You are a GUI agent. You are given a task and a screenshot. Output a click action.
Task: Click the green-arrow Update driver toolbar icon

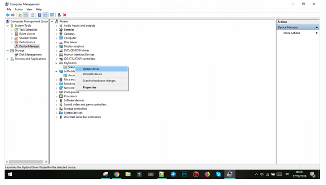click(x=59, y=15)
